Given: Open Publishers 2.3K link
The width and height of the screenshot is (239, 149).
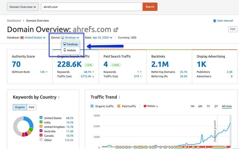Looking at the screenshot, I should point(229,72).
